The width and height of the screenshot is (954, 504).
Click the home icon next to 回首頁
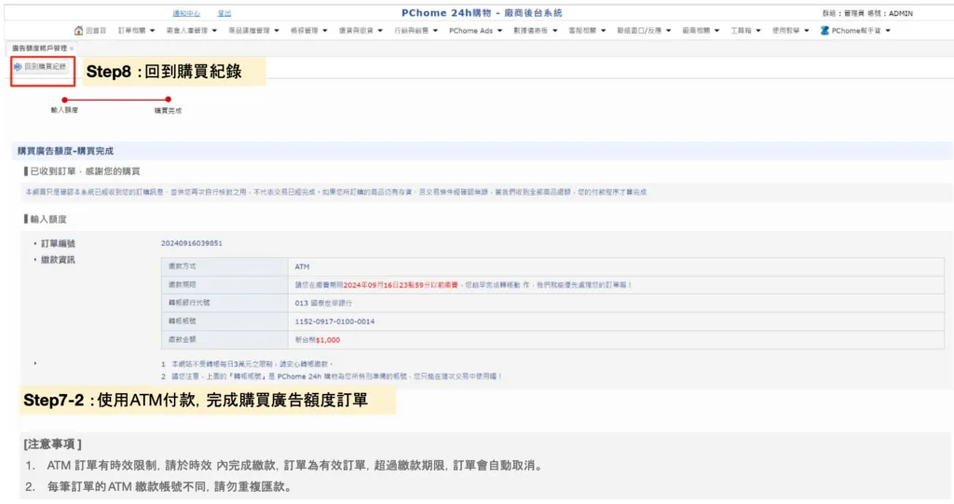(78, 31)
